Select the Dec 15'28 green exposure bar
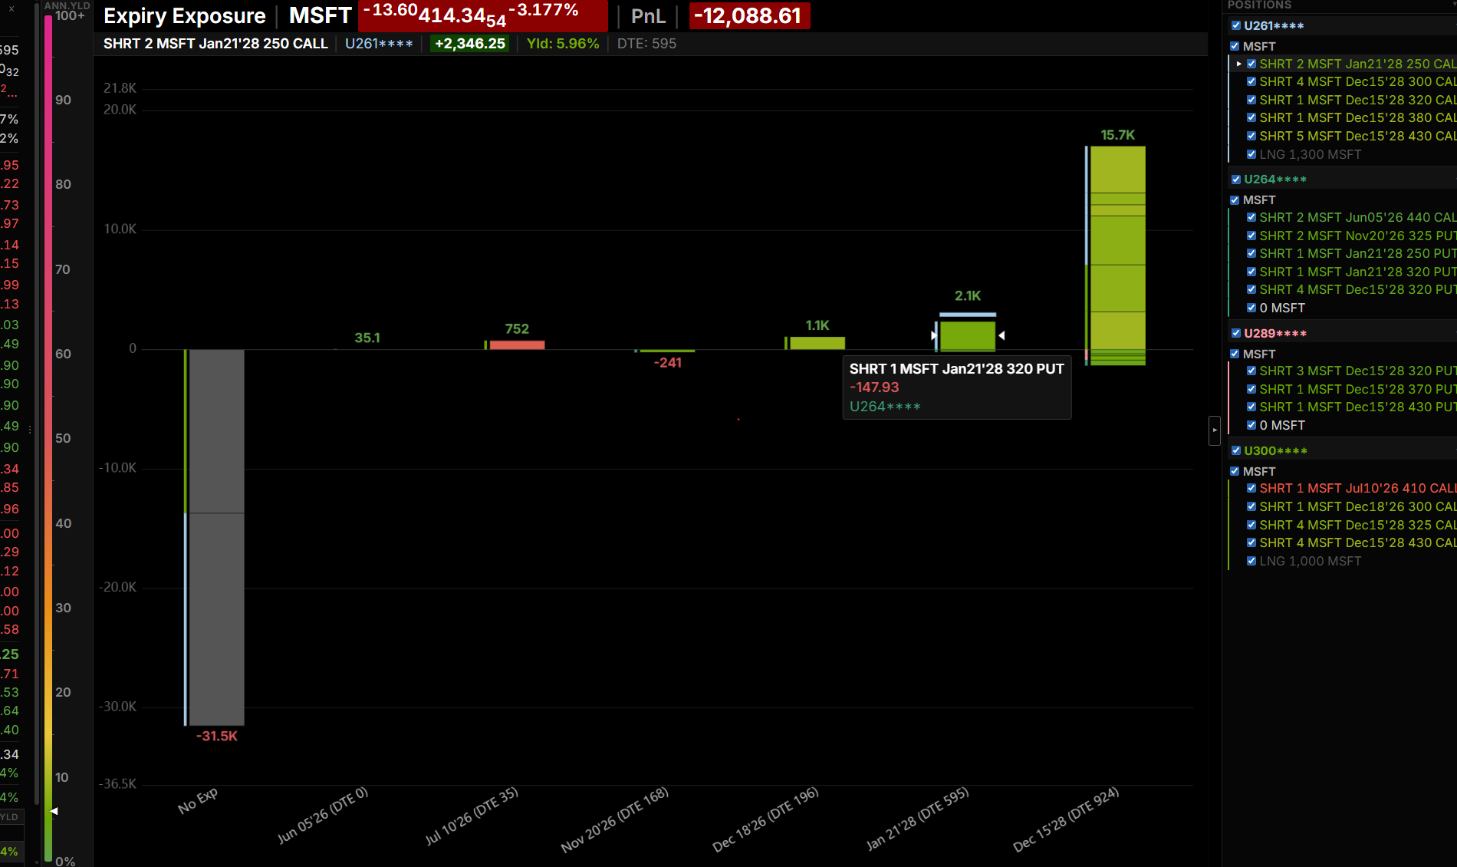The height and width of the screenshot is (867, 1457). coord(1118,255)
